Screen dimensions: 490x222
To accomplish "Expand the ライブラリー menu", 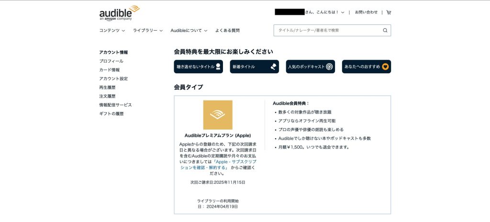I will [x=147, y=31].
